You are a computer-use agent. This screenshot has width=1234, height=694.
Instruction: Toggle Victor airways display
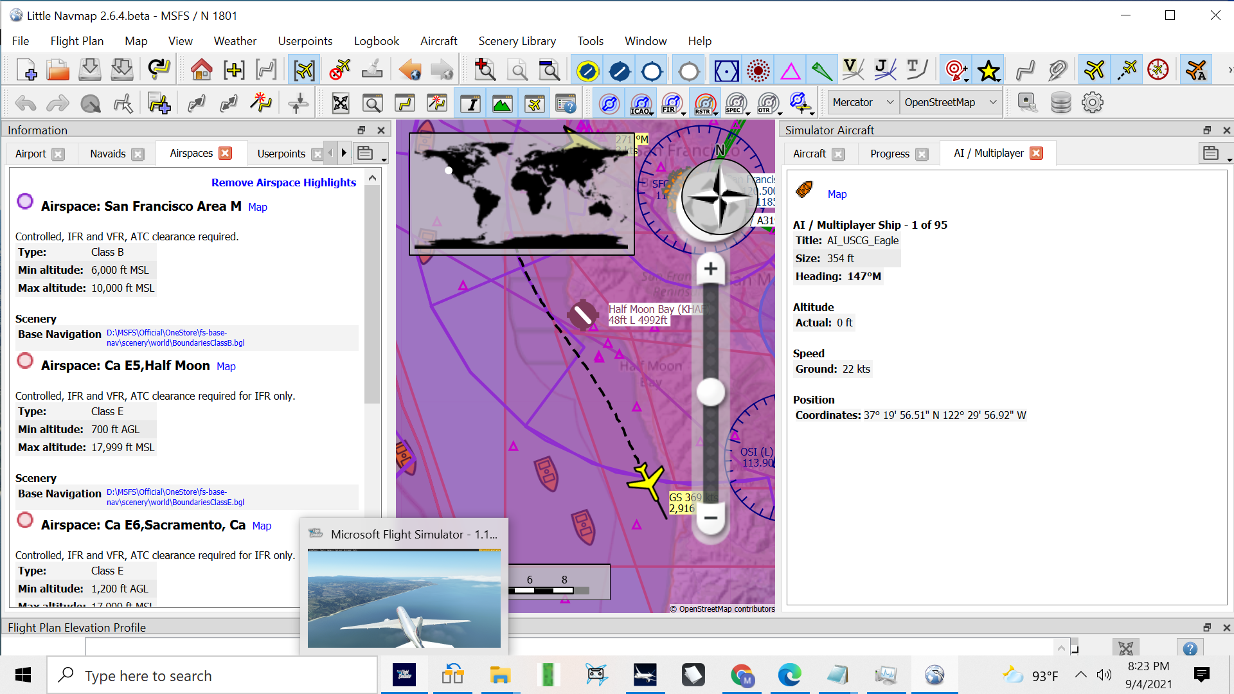853,70
